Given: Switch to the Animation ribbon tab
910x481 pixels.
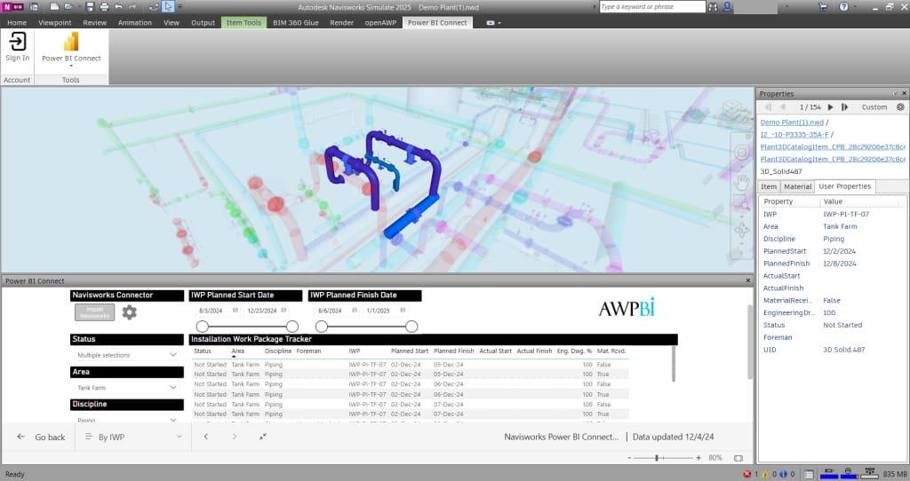Looking at the screenshot, I should [135, 22].
